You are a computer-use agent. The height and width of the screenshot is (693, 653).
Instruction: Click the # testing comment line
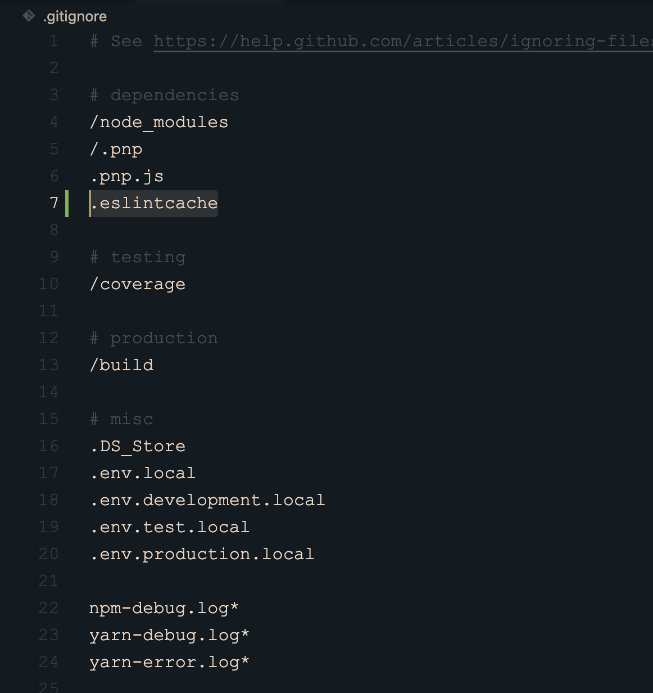[x=138, y=257]
